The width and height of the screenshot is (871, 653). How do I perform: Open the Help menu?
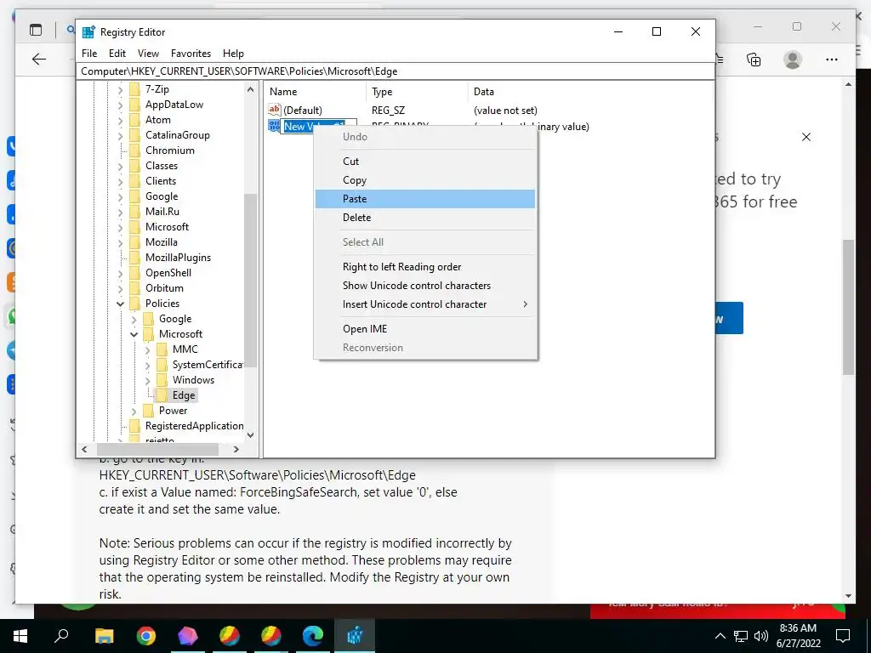click(x=233, y=54)
